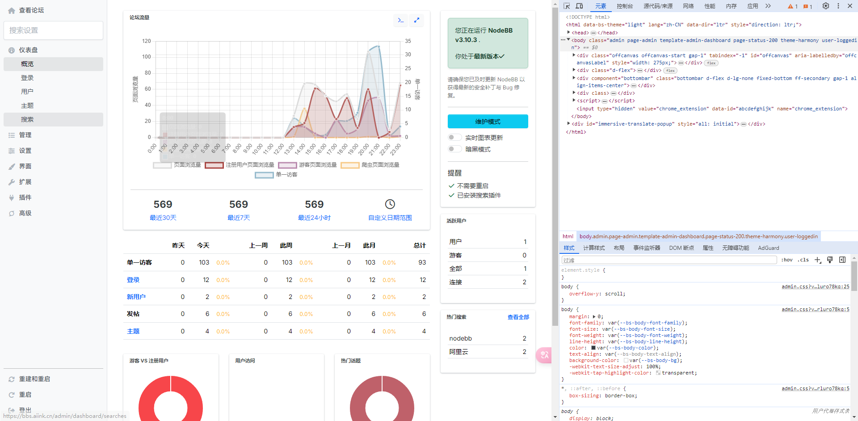Toggle 爬虫页面浏览量 legend series
This screenshot has width=858, height=421.
pyautogui.click(x=370, y=165)
